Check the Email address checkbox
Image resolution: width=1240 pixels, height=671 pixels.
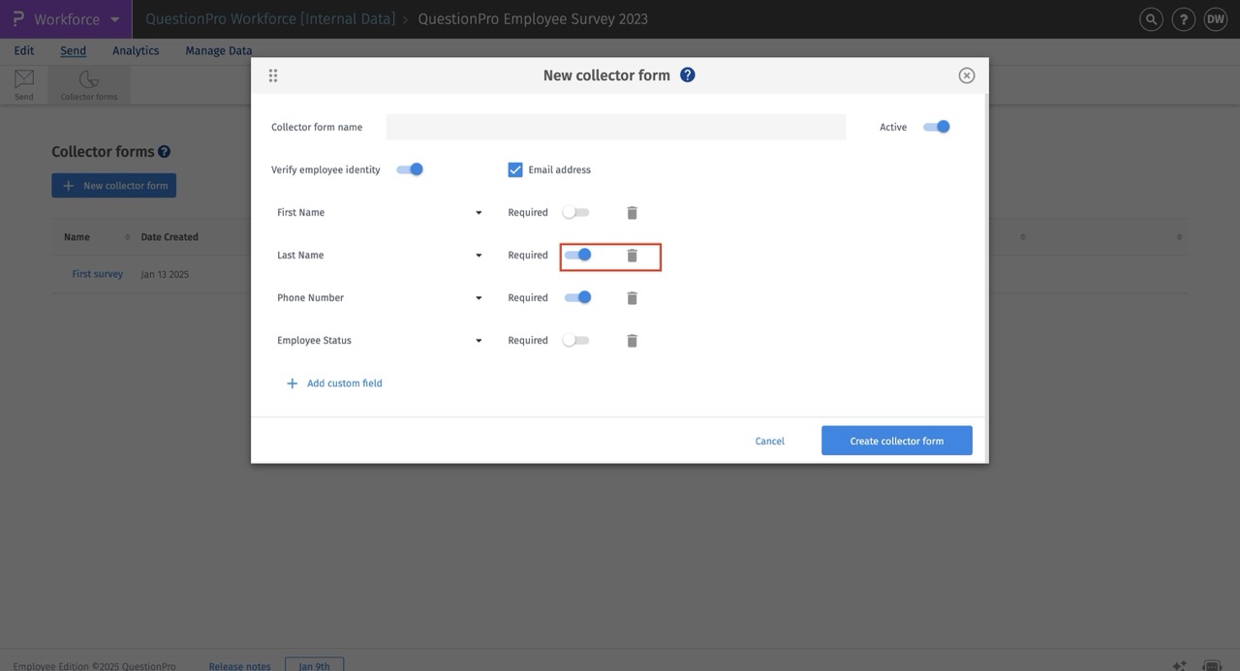(514, 168)
